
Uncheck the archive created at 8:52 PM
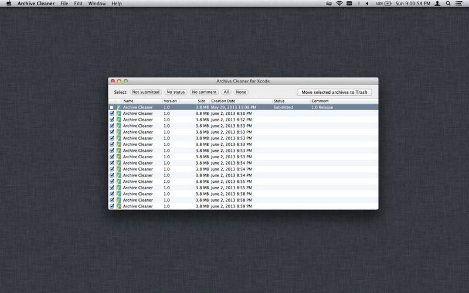(112, 120)
